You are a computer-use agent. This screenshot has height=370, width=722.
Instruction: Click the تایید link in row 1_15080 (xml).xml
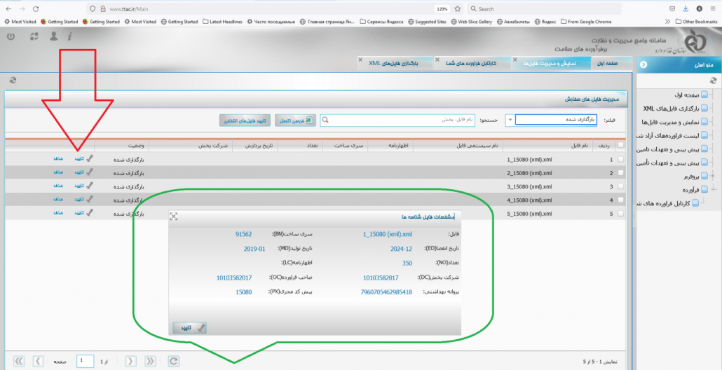click(80, 159)
